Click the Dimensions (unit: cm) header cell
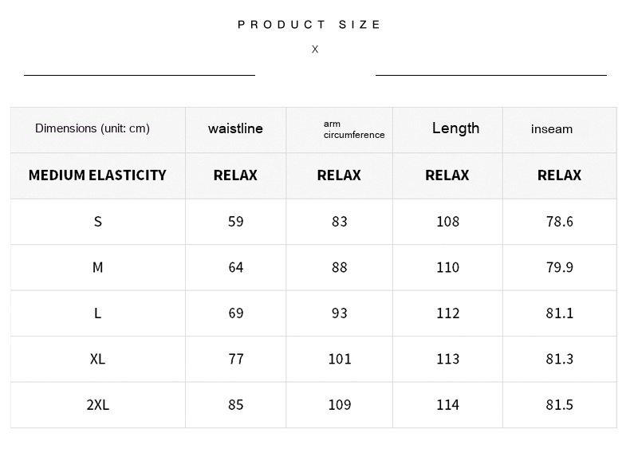Image resolution: width=630 pixels, height=453 pixels. click(x=93, y=128)
